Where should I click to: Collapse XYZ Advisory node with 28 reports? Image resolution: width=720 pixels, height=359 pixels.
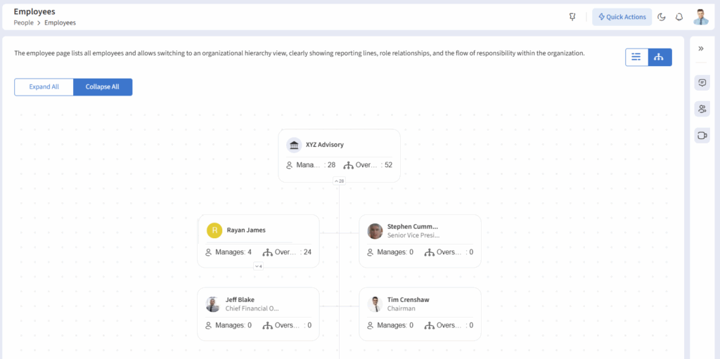[x=339, y=181]
